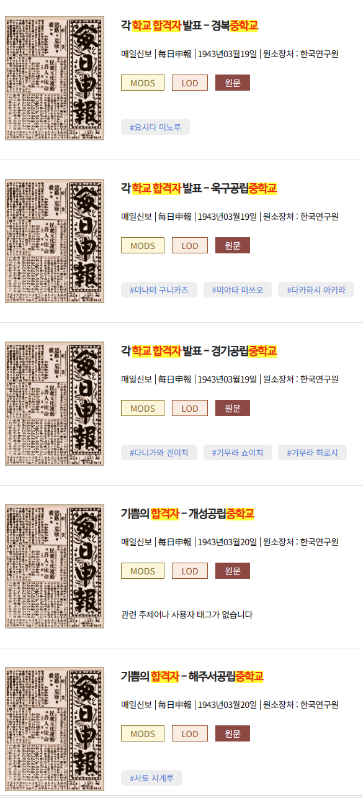Select the #사토 시게루 tag

[151, 778]
